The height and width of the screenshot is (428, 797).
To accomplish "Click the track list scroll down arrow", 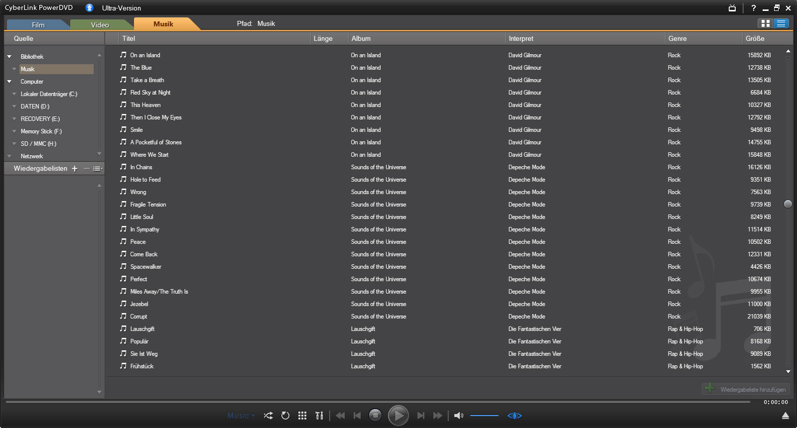I will (788, 372).
